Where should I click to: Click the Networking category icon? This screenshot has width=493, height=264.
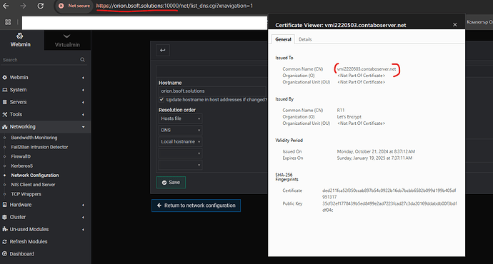5,127
